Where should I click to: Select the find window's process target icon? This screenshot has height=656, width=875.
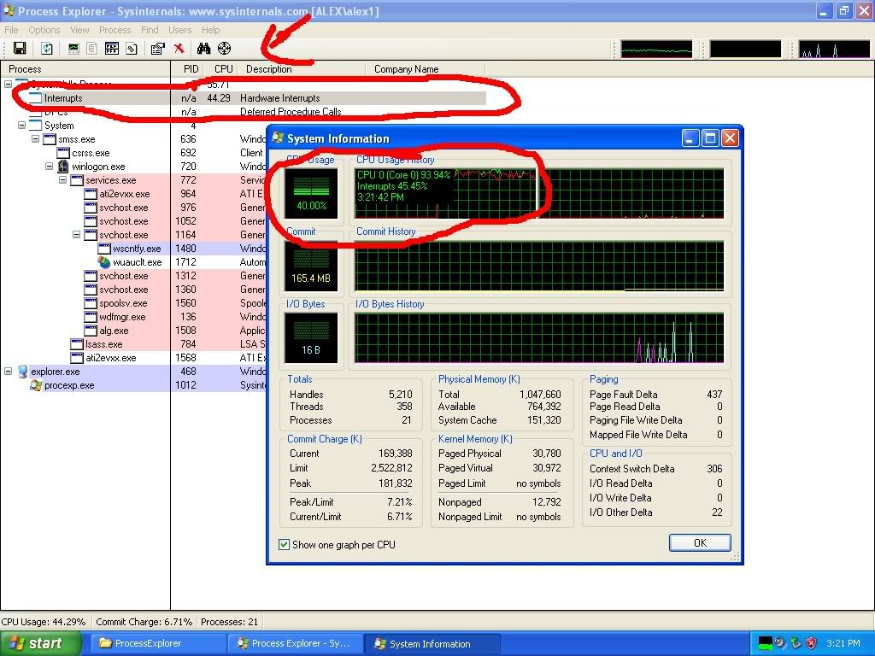224,49
